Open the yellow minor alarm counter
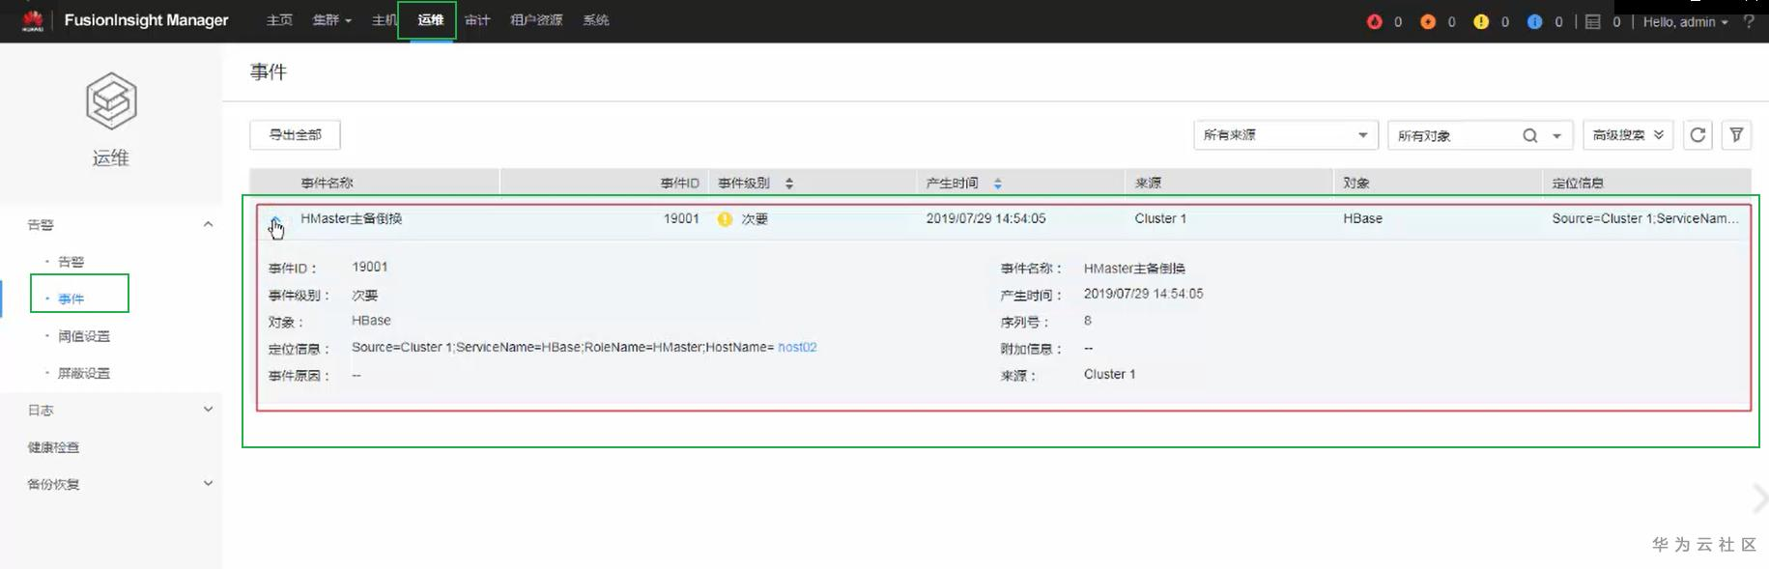The image size is (1769, 569). coord(1481,21)
